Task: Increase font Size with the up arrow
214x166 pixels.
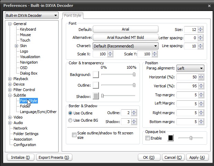Action: pyautogui.click(x=200, y=28)
